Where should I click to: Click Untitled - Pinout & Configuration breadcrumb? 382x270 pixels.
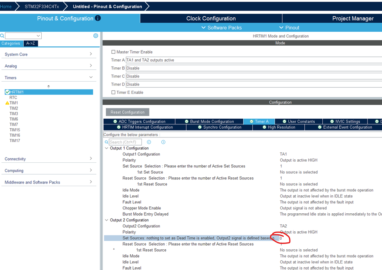pyautogui.click(x=107, y=7)
